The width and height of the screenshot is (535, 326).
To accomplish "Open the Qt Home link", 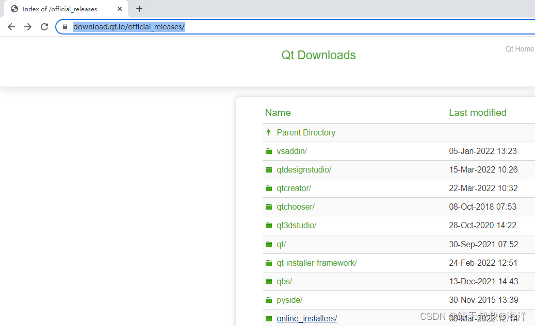I will (x=520, y=49).
